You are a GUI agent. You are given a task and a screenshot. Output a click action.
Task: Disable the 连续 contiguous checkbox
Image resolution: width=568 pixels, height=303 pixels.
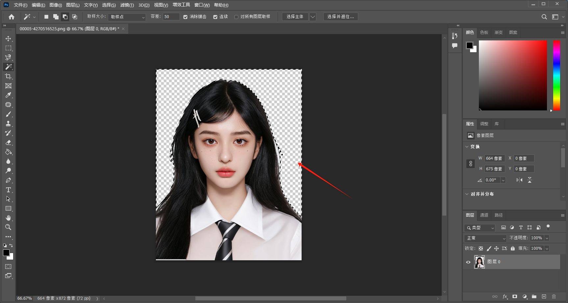pyautogui.click(x=216, y=17)
